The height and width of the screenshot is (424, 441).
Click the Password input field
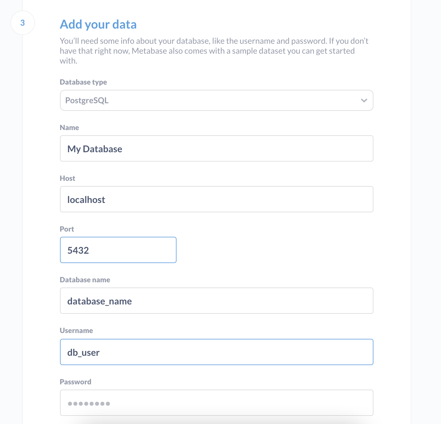[216, 403]
